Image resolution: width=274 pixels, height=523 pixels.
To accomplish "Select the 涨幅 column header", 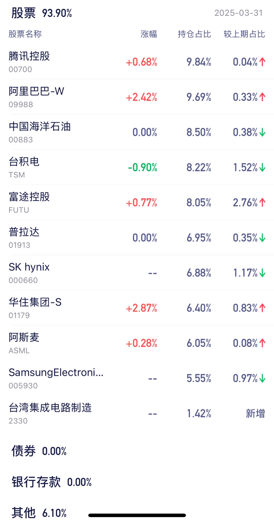I will [x=149, y=34].
